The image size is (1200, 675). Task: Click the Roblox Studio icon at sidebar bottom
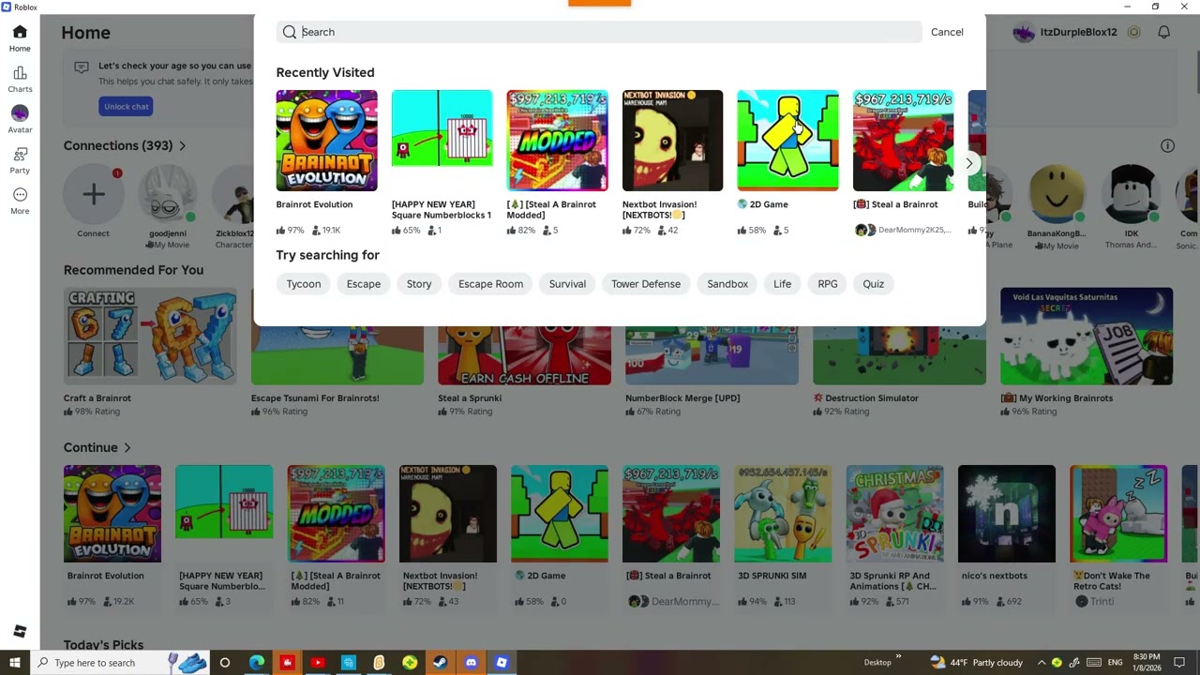point(20,631)
